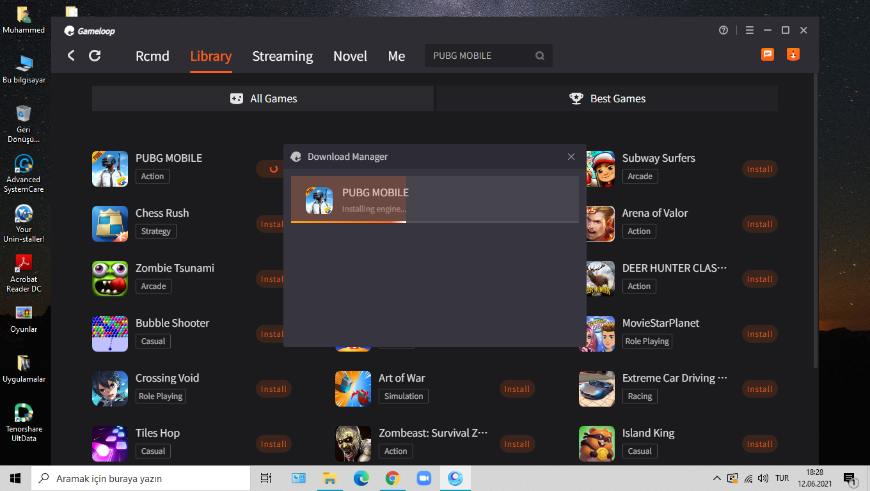Open the Windows notification center icon

[x=850, y=478]
